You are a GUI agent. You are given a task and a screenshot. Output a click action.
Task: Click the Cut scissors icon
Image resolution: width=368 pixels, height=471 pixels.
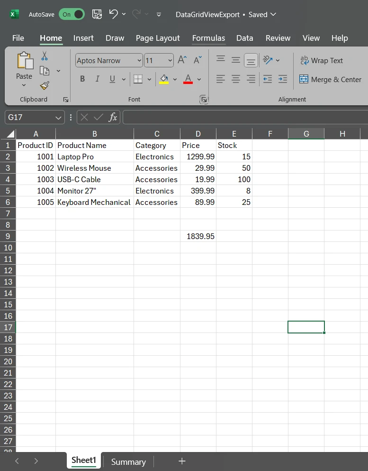[x=45, y=56]
